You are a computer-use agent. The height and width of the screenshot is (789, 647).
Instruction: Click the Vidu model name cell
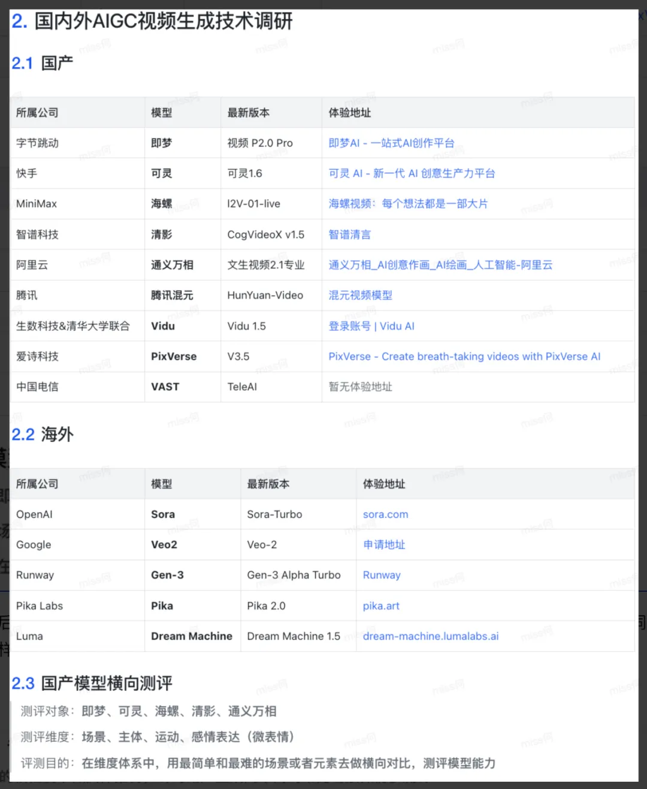(x=183, y=326)
